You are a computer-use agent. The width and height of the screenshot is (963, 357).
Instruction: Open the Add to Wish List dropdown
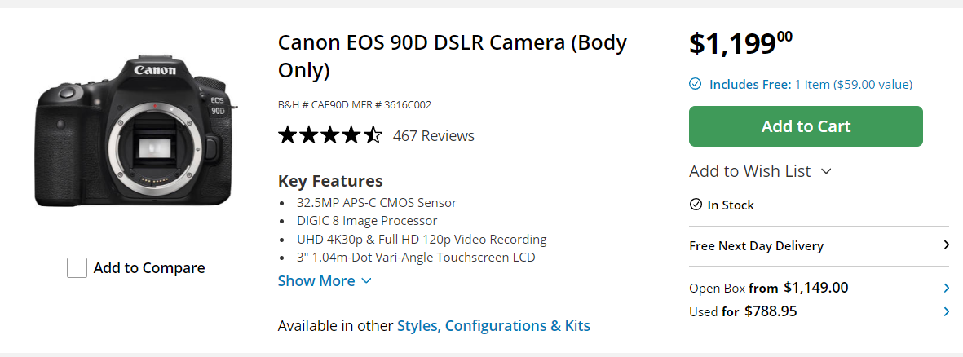(x=760, y=171)
